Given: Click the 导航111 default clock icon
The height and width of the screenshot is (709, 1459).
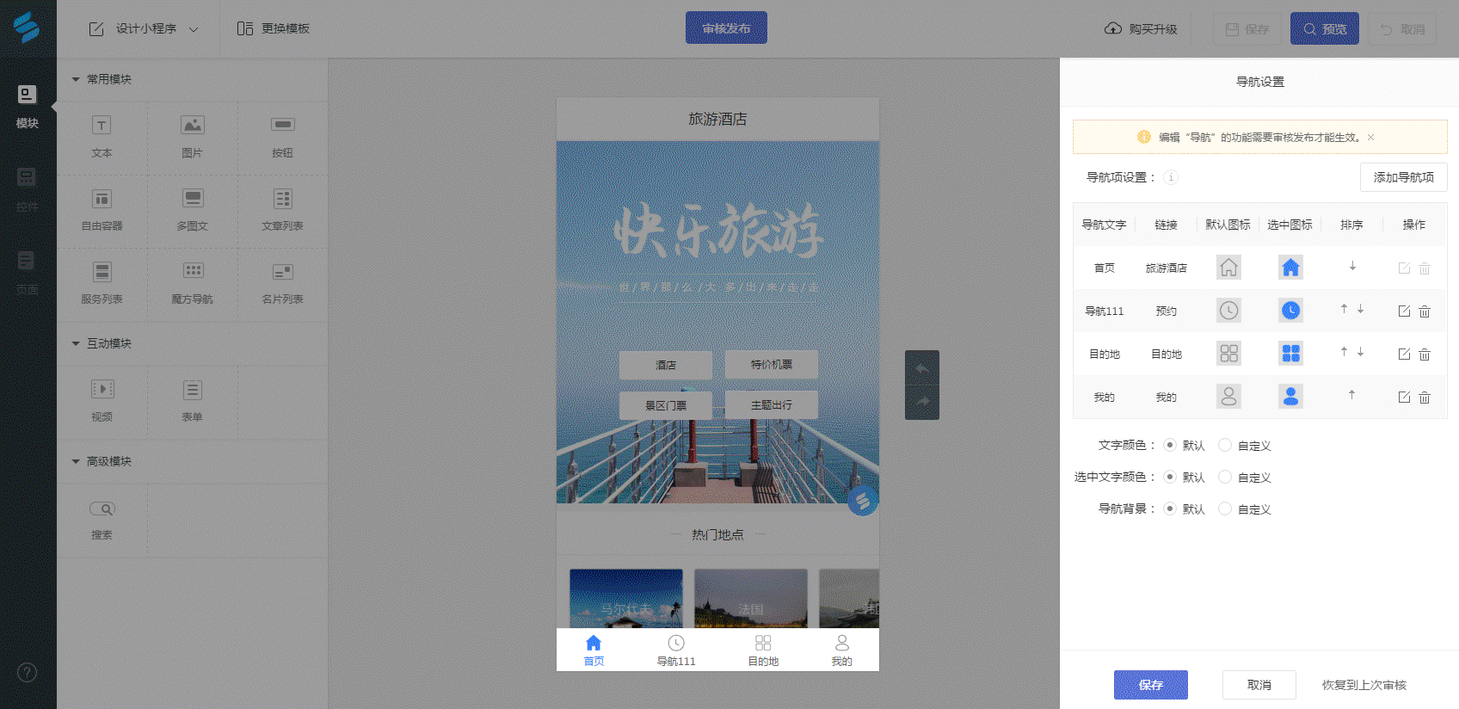Looking at the screenshot, I should [x=1228, y=311].
